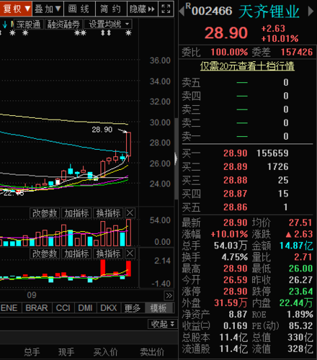Close the volume indicator panel
317x360 pixels.
point(130,213)
